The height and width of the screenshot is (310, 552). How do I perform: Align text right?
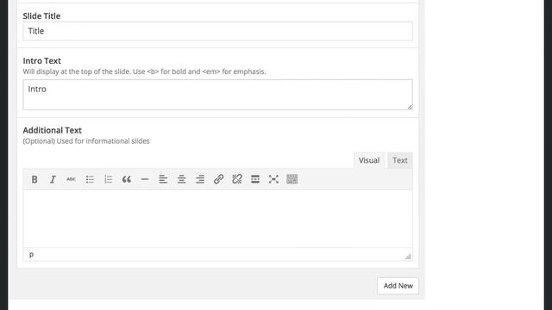click(x=200, y=179)
